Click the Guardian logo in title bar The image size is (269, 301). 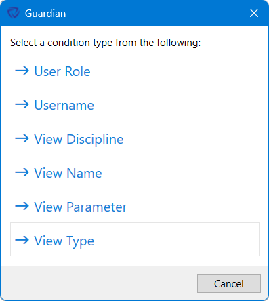click(x=14, y=13)
